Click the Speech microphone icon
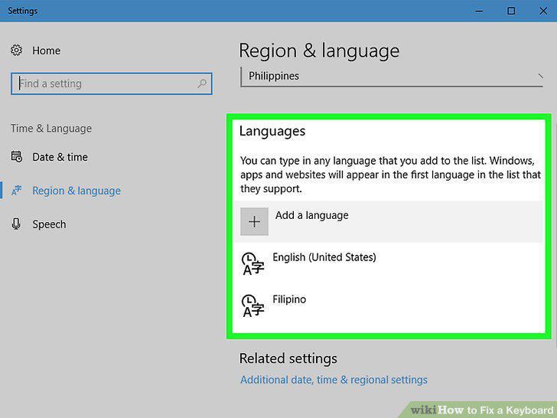This screenshot has width=557, height=418. (16, 224)
